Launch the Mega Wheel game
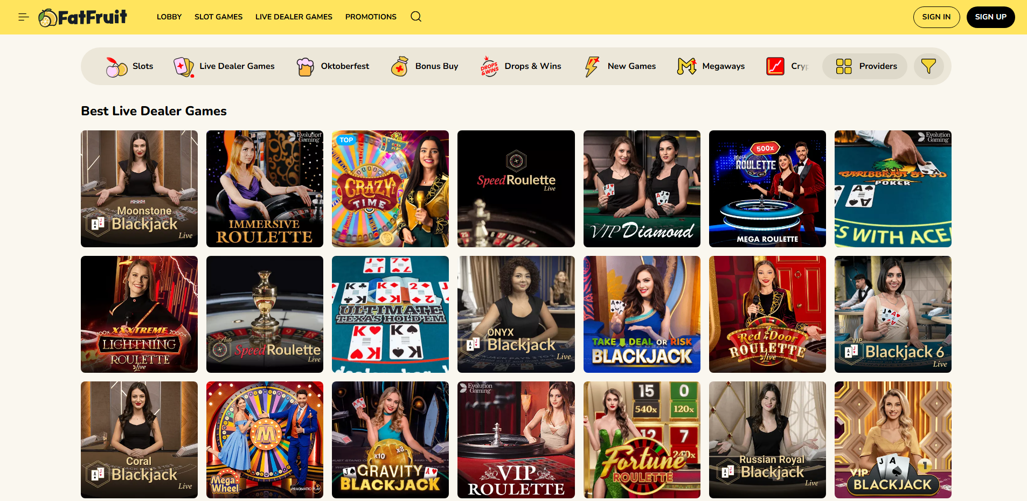1027x501 pixels. tap(265, 440)
